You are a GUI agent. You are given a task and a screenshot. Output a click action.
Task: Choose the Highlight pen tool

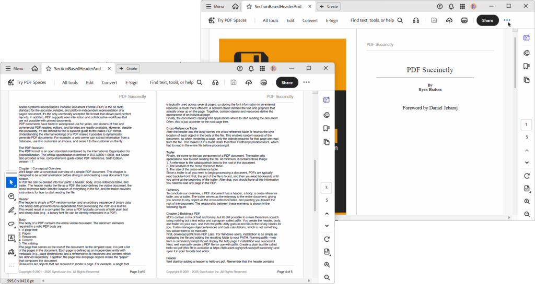[x=11, y=210]
